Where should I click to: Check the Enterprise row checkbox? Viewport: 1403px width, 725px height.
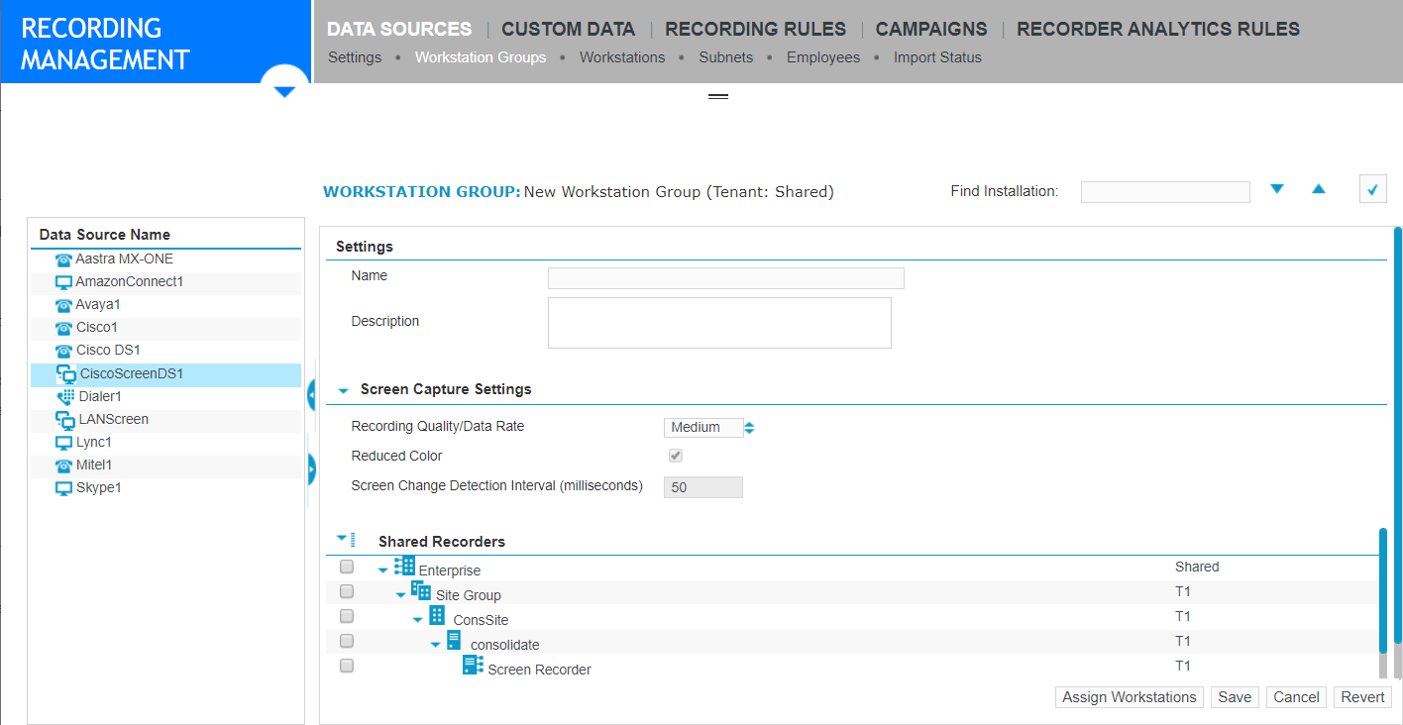pos(346,566)
